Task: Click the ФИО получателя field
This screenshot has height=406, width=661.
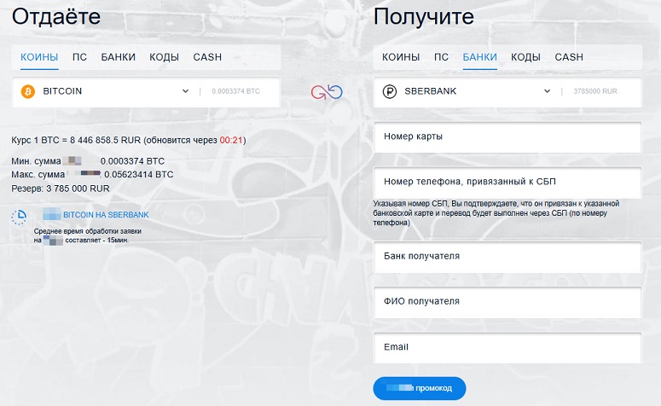Action: 507,302
